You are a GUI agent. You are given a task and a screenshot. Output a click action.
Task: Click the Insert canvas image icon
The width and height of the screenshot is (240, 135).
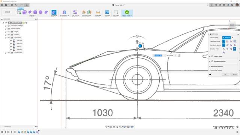point(107,12)
